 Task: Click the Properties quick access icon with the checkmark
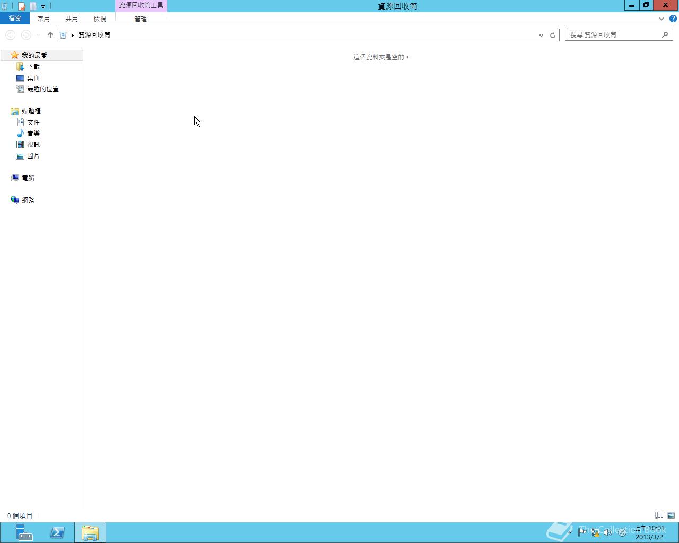tap(22, 6)
